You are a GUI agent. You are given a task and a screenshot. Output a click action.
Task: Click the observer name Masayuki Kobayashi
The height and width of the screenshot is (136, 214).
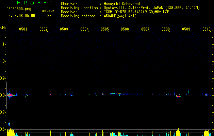[x=122, y=4]
